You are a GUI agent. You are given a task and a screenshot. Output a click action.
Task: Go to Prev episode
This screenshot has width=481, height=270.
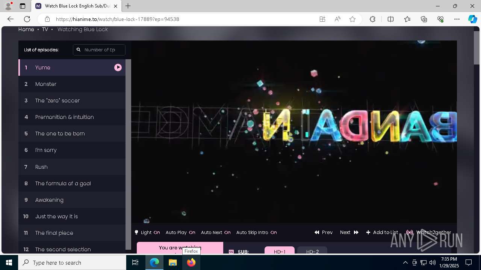pyautogui.click(x=324, y=232)
